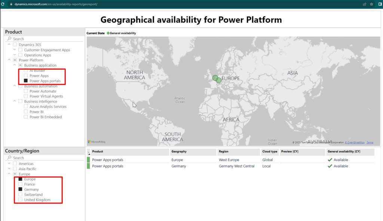Check the Operations Apps checkbox
383x221 pixels.
[20, 55]
